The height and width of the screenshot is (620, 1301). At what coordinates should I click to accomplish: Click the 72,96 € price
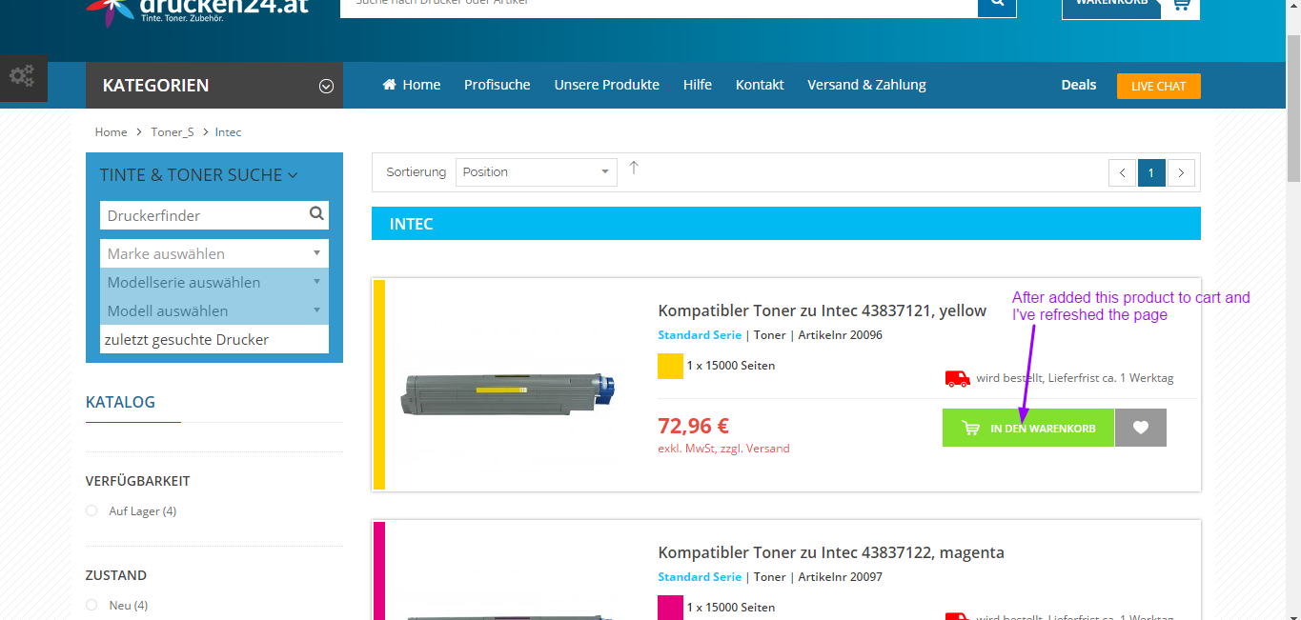694,426
